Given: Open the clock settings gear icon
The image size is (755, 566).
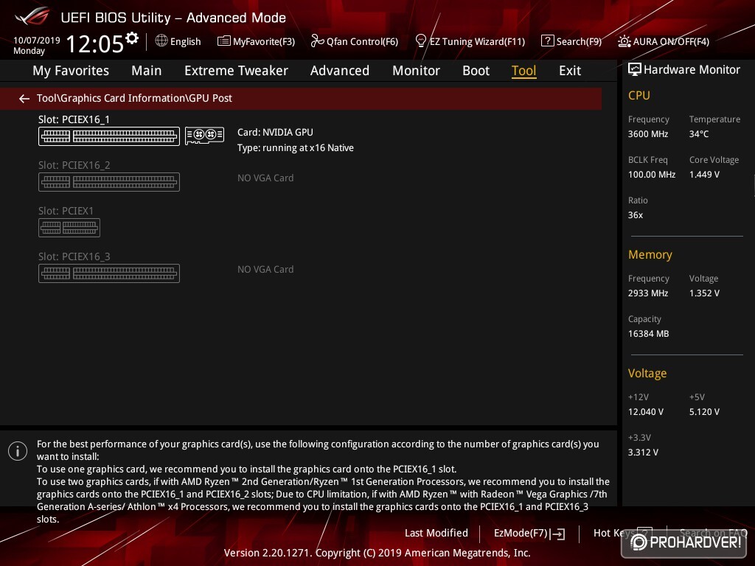Looking at the screenshot, I should pyautogui.click(x=132, y=38).
